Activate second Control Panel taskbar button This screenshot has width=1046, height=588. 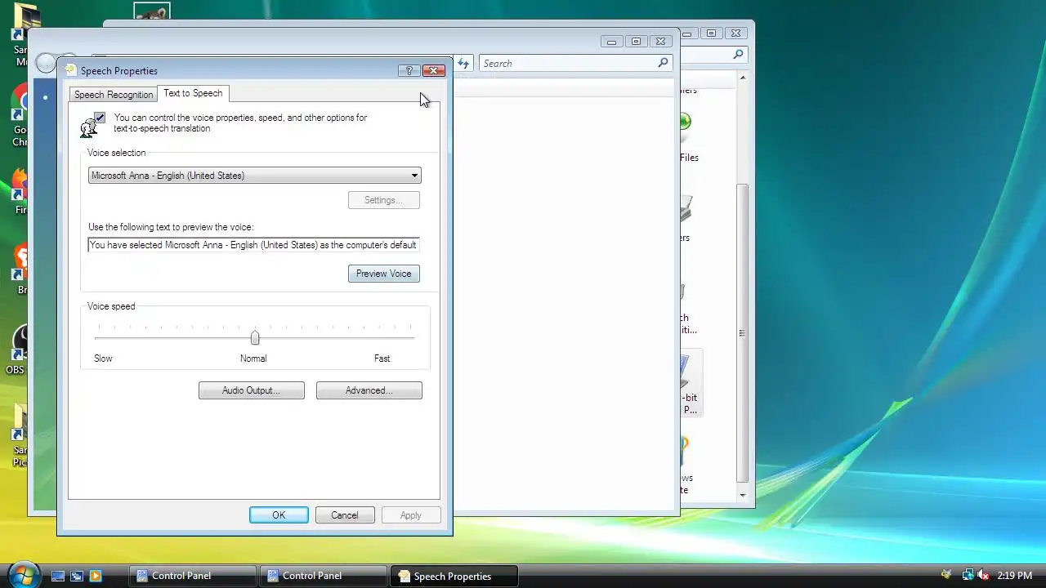coord(323,576)
